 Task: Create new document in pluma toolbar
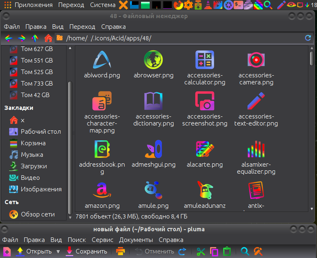tap(7, 251)
